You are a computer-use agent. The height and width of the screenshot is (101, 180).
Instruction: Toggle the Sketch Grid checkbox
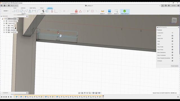pos(172,38)
